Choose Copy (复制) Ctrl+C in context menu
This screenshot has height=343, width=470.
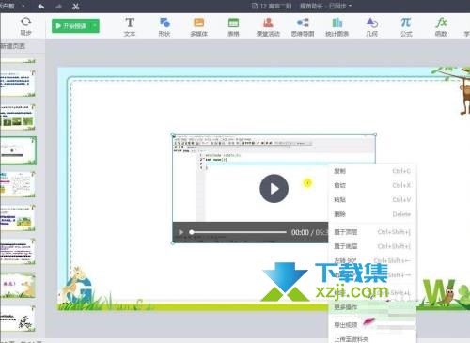click(x=372, y=171)
